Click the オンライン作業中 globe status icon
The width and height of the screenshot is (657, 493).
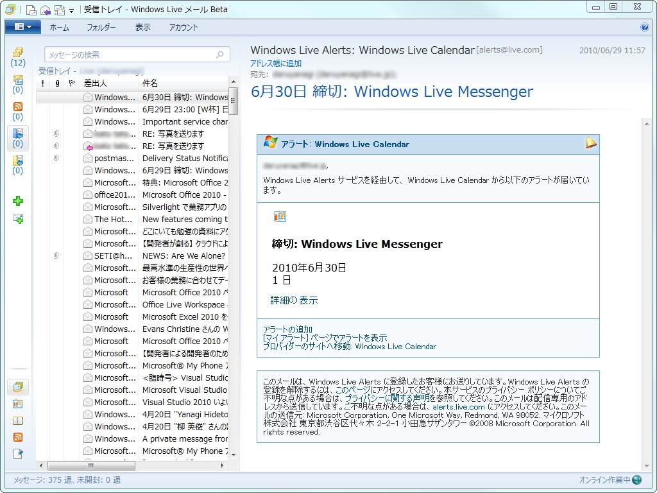click(637, 480)
